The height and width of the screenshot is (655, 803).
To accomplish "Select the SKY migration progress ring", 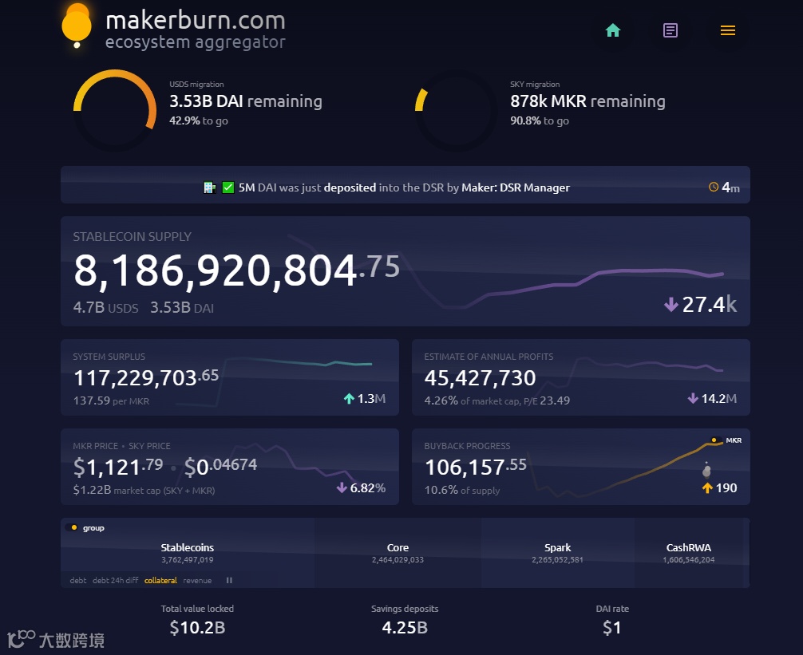I will coord(456,111).
